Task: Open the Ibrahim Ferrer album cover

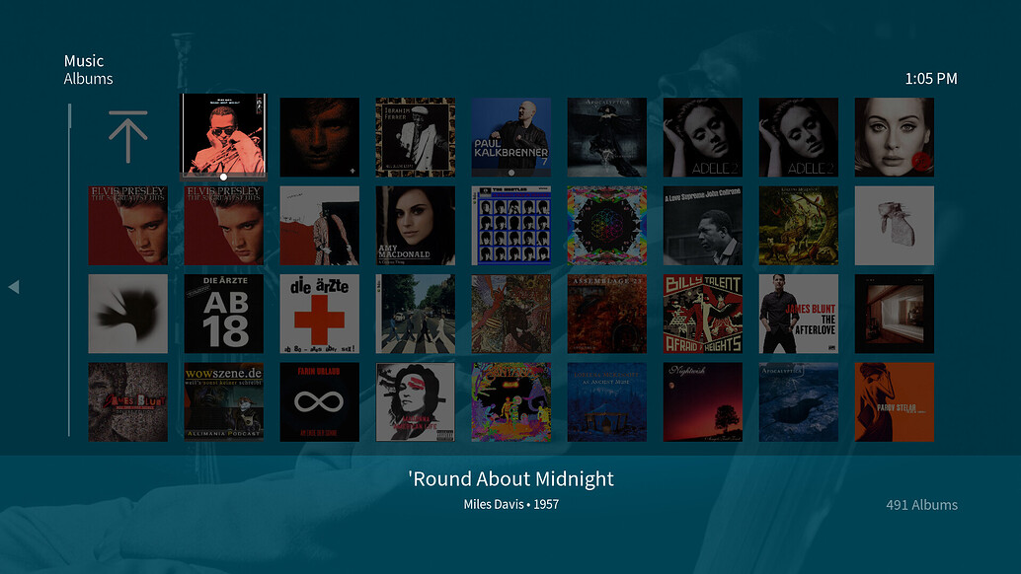Action: (415, 137)
